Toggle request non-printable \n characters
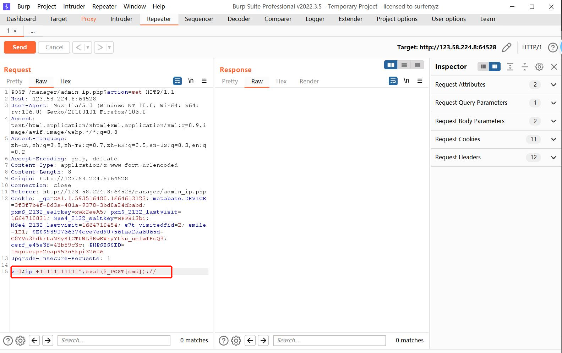 (191, 81)
